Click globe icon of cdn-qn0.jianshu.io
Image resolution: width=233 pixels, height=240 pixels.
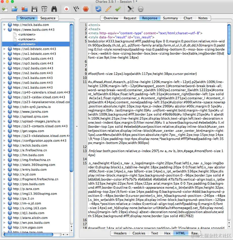point(10,107)
